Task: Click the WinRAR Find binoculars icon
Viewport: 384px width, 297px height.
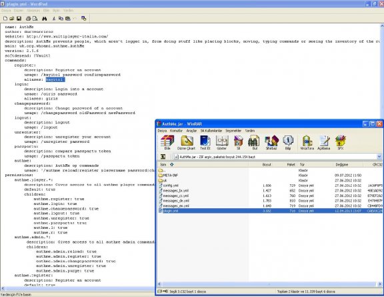Action: click(254, 141)
